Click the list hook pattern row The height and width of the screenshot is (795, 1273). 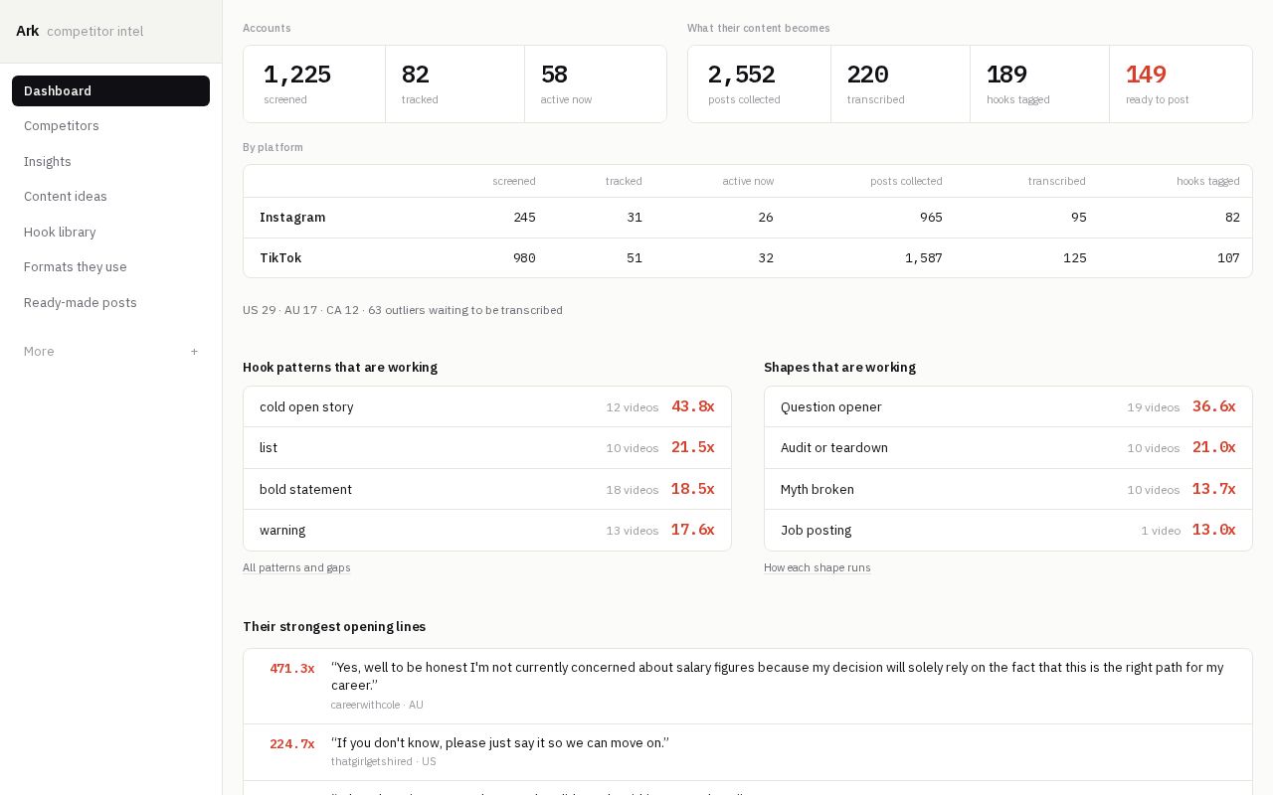487,448
